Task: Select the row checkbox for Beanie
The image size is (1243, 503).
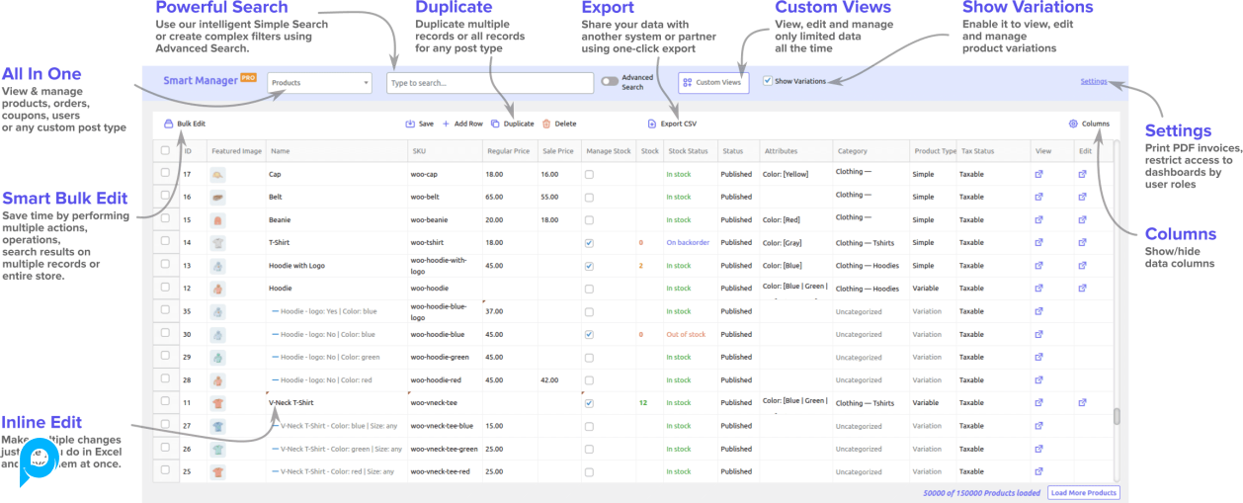Action: pyautogui.click(x=165, y=219)
